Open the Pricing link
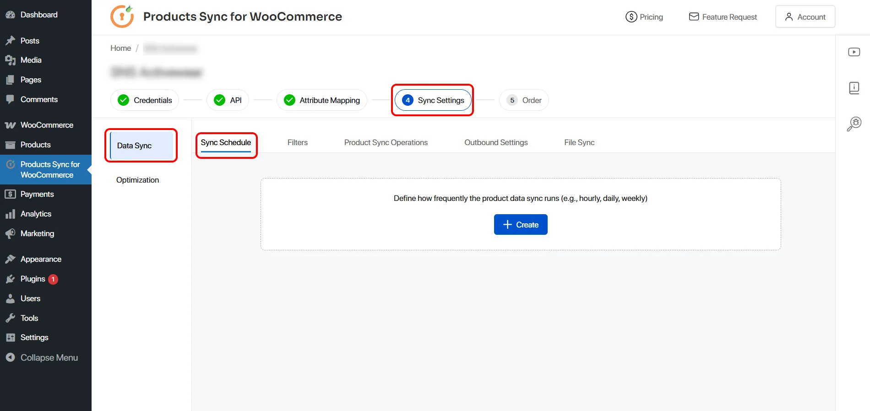The height and width of the screenshot is (411, 870). click(x=644, y=17)
